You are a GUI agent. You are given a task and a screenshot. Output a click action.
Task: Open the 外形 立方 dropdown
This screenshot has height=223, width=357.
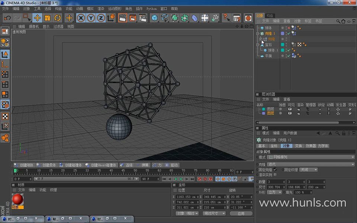point(275,193)
